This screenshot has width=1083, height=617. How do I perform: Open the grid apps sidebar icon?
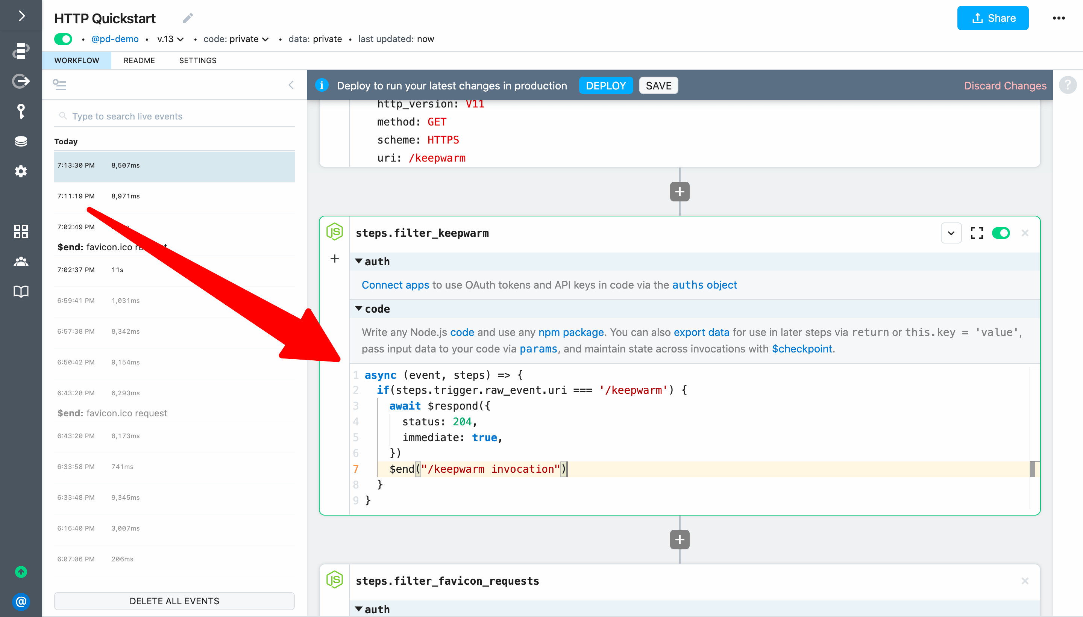pyautogui.click(x=21, y=231)
